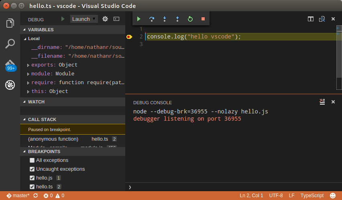Open the Explorer view in activity bar
Screen dimensions: 342x200
(10, 23)
